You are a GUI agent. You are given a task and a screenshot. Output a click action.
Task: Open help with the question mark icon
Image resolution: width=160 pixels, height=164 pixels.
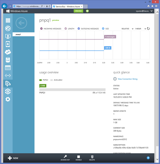[148, 158]
